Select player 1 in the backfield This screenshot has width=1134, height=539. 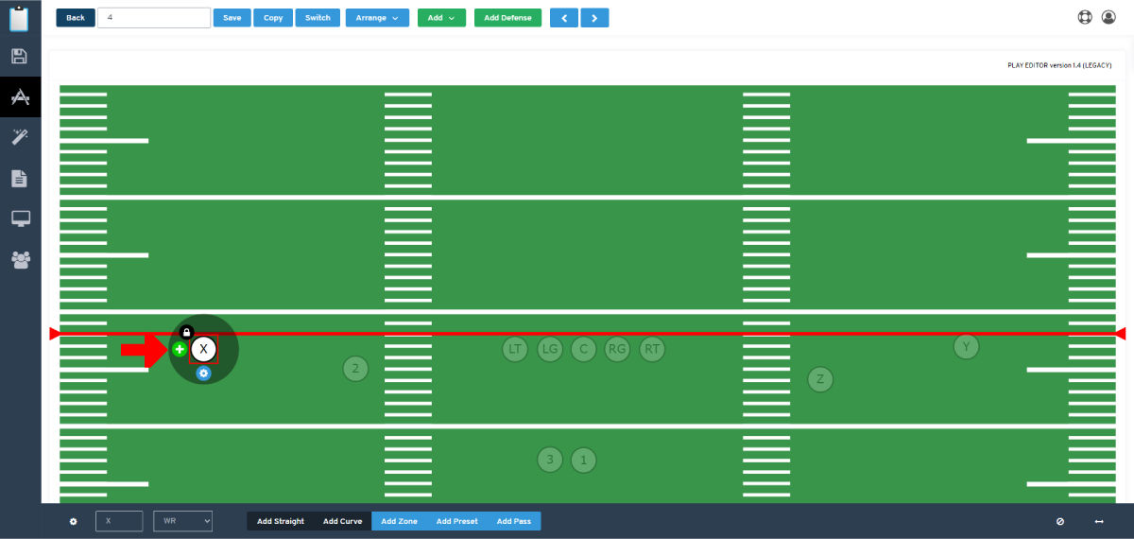pyautogui.click(x=584, y=461)
